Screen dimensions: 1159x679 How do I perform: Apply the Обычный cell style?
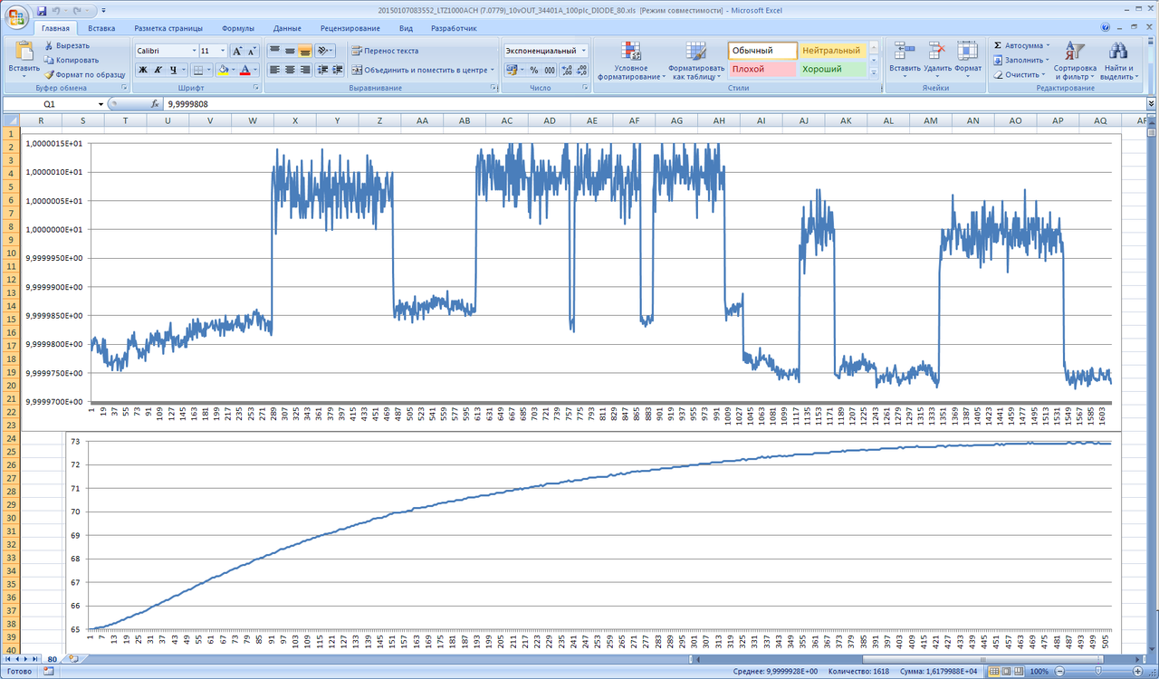click(762, 51)
